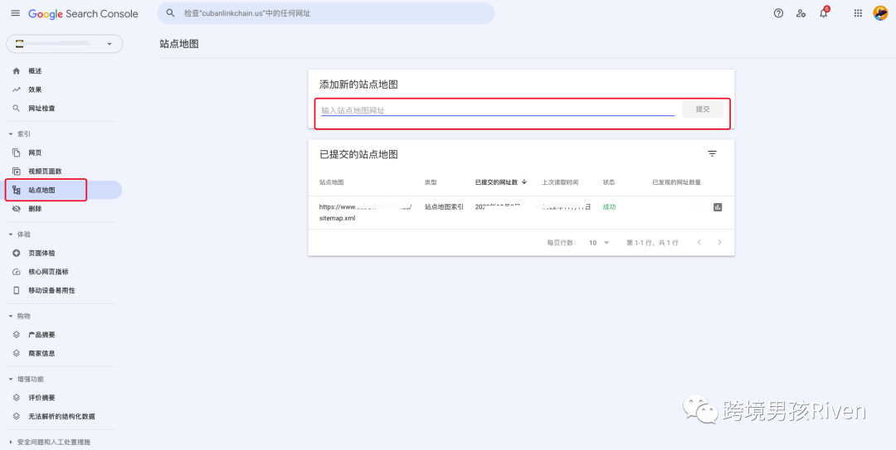Sort by 已提交的网址数 column

500,182
